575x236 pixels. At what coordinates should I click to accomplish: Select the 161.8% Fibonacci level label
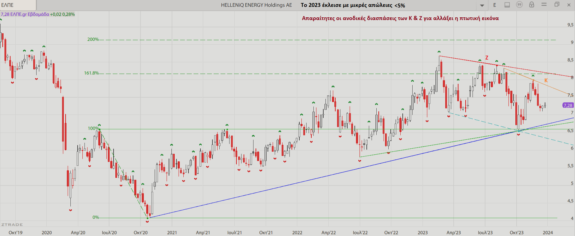pyautogui.click(x=91, y=73)
